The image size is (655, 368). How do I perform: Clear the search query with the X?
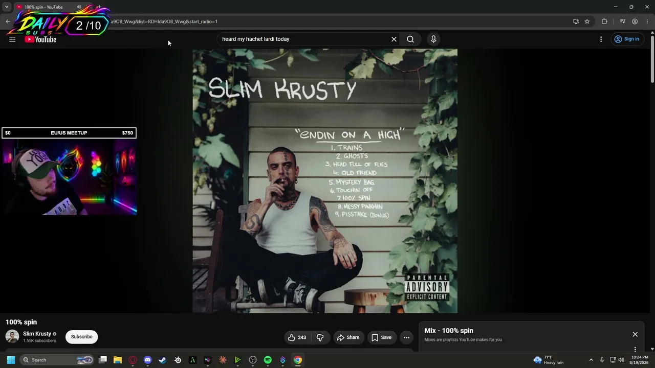394,39
